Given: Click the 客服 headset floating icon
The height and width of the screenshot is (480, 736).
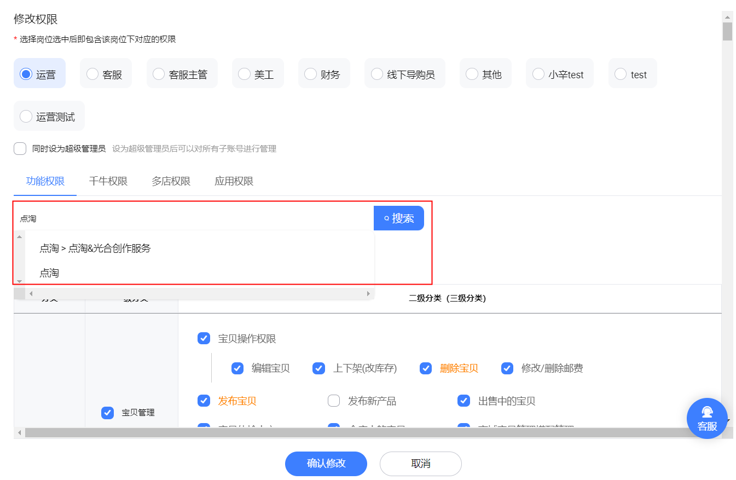Looking at the screenshot, I should pos(707,418).
